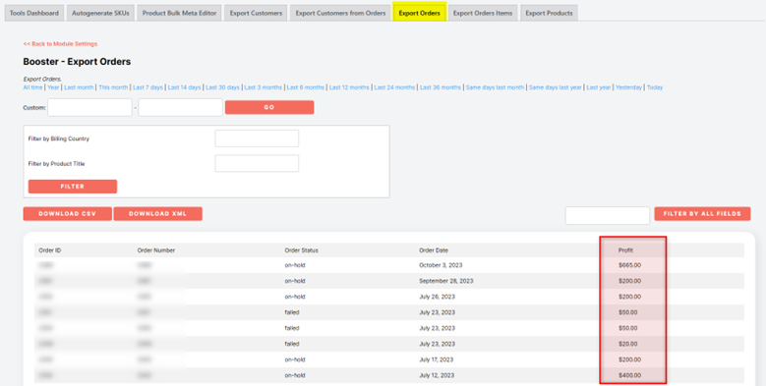Pick the Yesterday range link
This screenshot has height=386, width=766.
coord(628,87)
